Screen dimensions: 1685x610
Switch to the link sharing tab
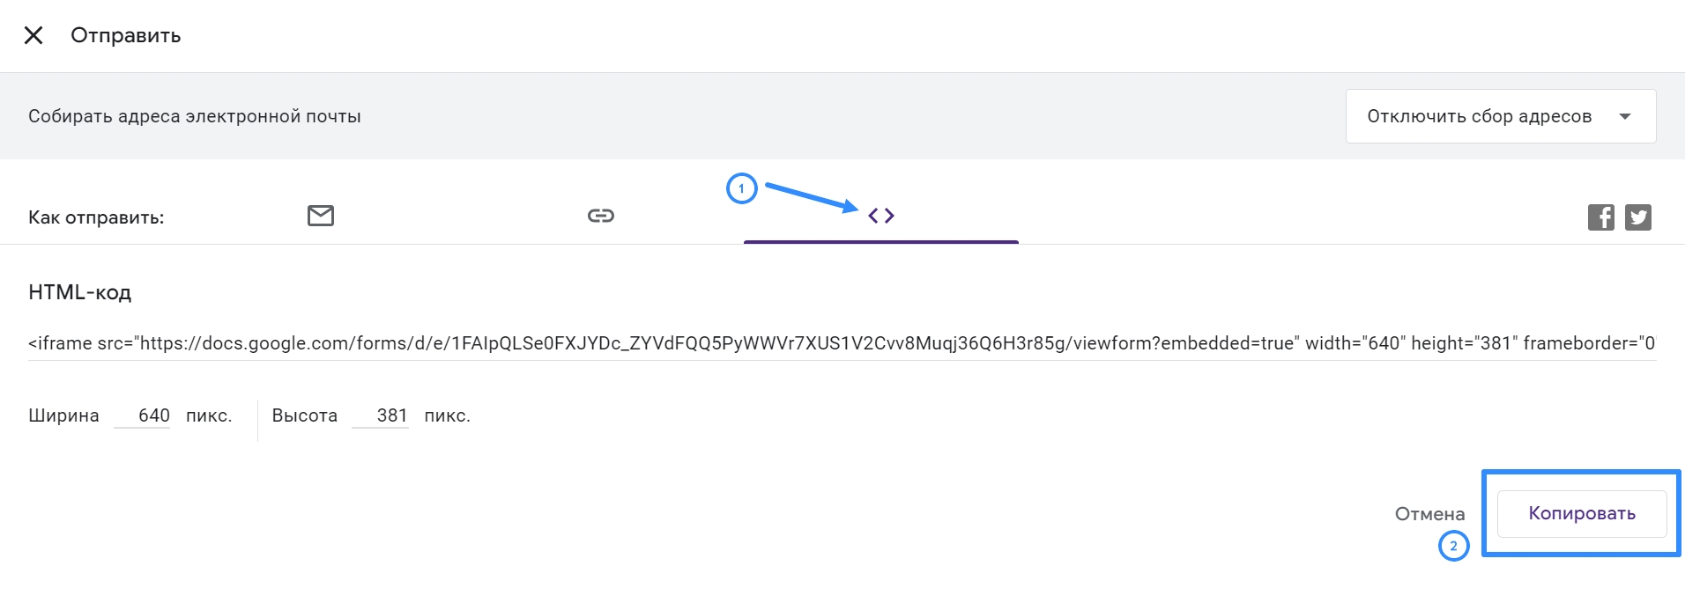[601, 216]
